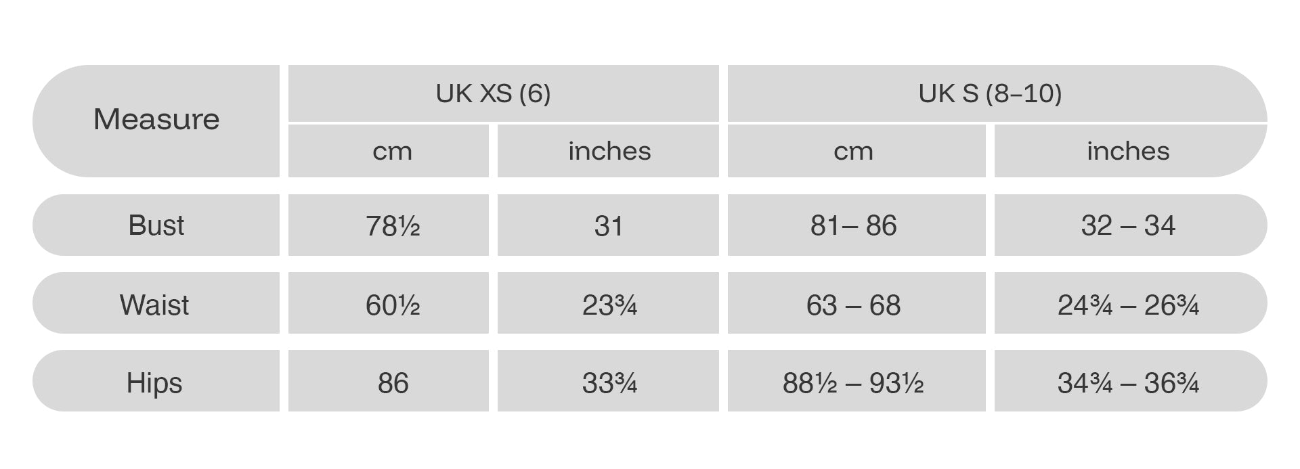Image resolution: width=1300 pixels, height=469 pixels.
Task: Click the 63 – 68 waist cm cell
Action: tap(853, 305)
